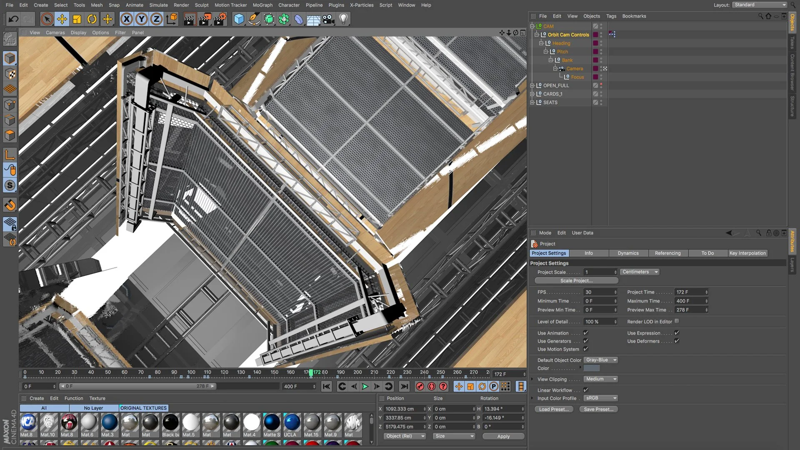Enable Render LOD in Editor
This screenshot has width=800, height=450.
pyautogui.click(x=677, y=321)
